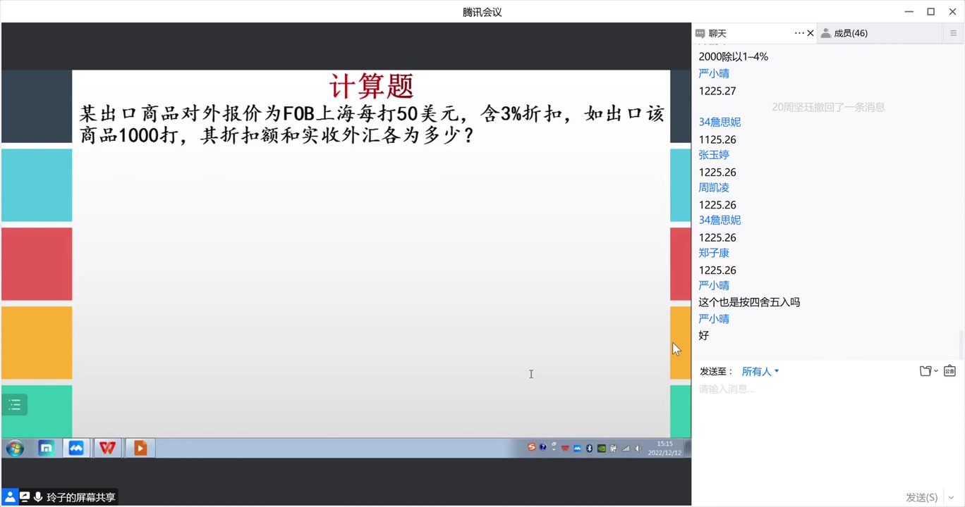Click the network signal tray icon

(626, 448)
